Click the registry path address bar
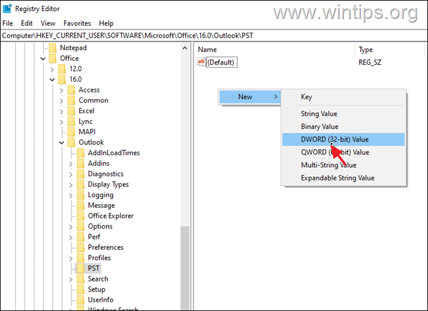 (214, 36)
